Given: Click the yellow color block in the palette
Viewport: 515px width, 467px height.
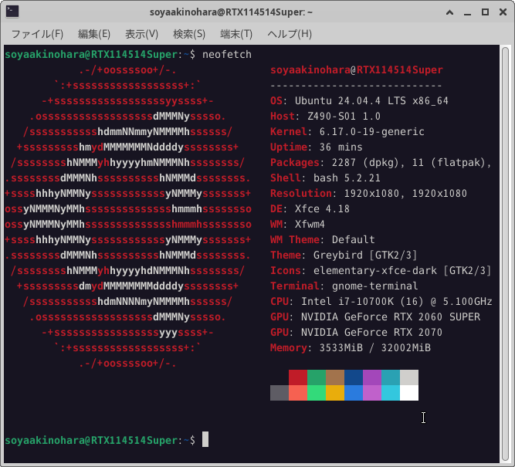Looking at the screenshot, I should (335, 393).
